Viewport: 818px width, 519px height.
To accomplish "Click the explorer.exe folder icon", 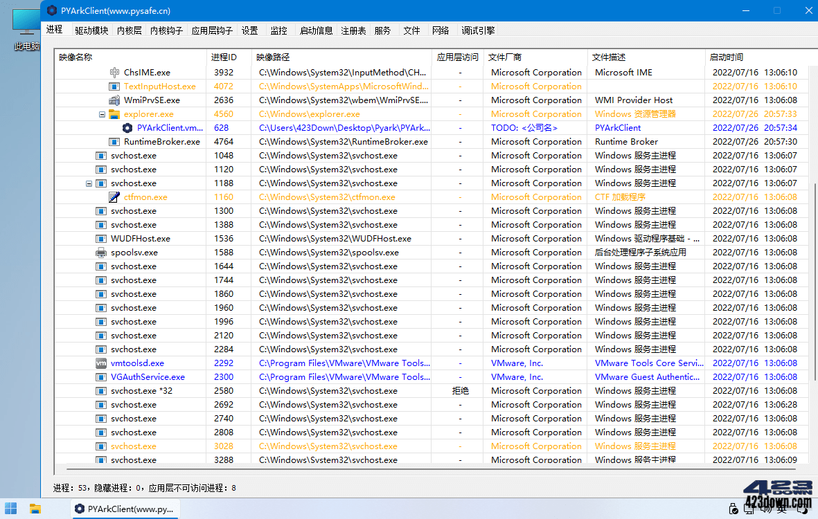I will [114, 113].
